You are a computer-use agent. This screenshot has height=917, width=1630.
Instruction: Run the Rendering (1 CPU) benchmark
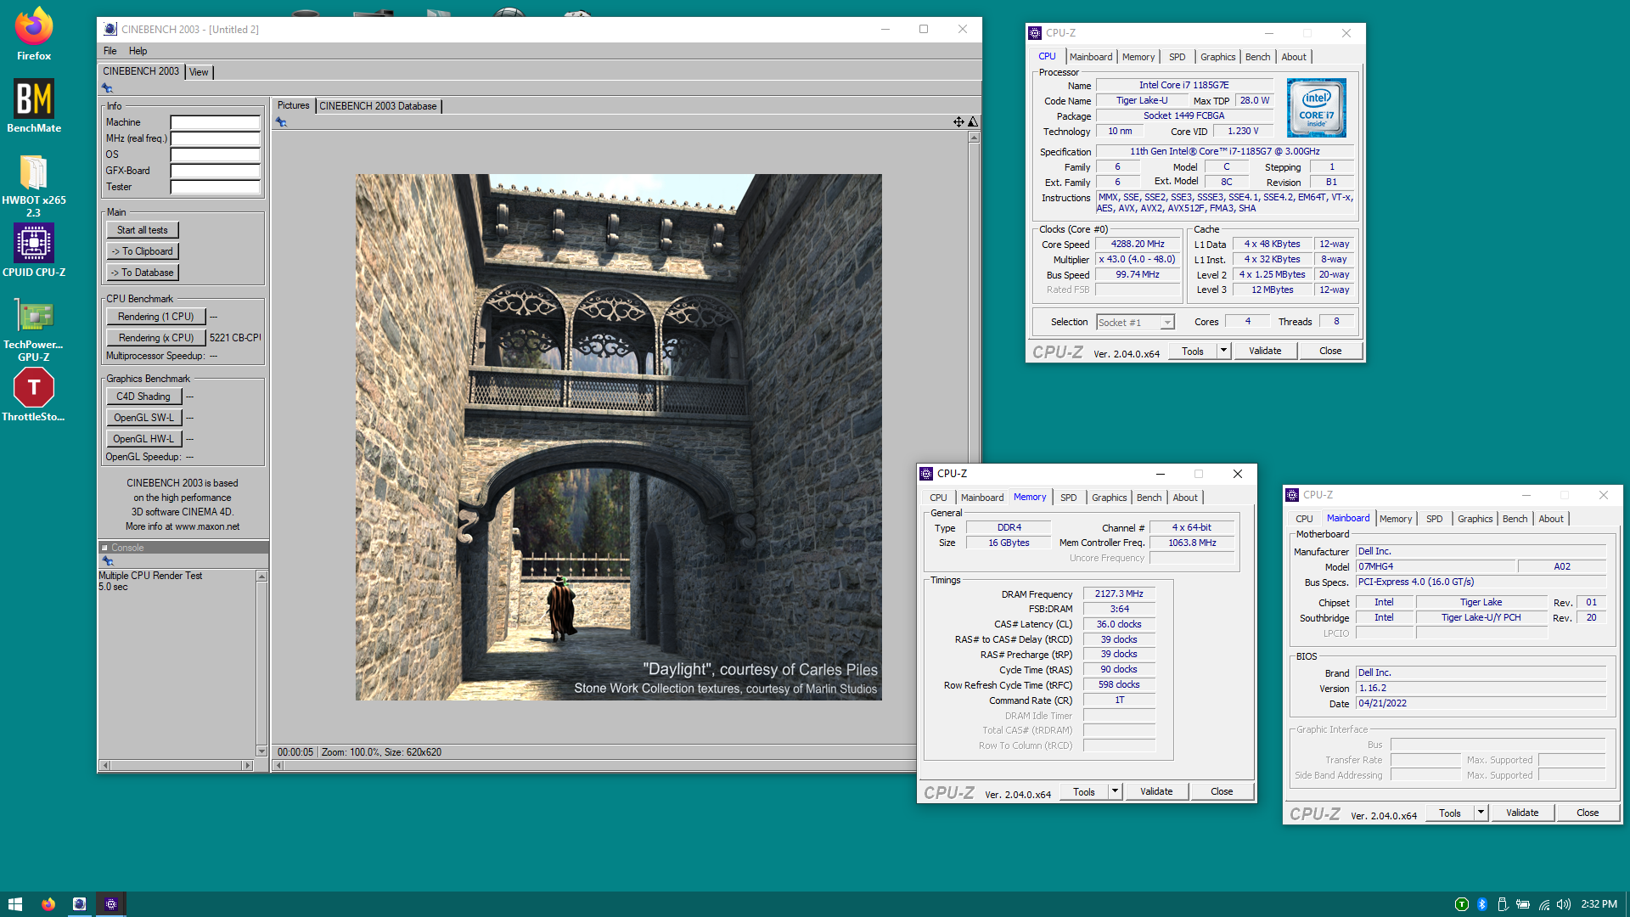click(156, 317)
